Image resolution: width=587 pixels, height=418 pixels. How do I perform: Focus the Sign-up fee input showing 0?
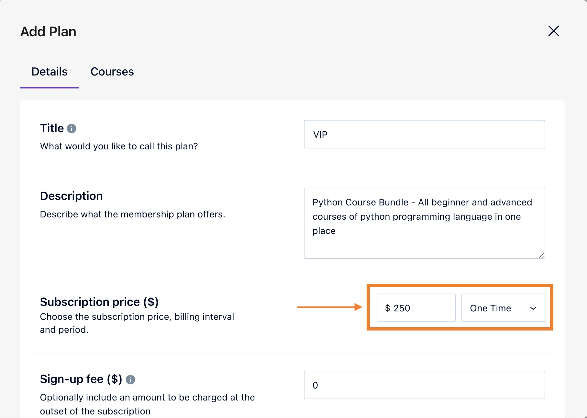424,385
